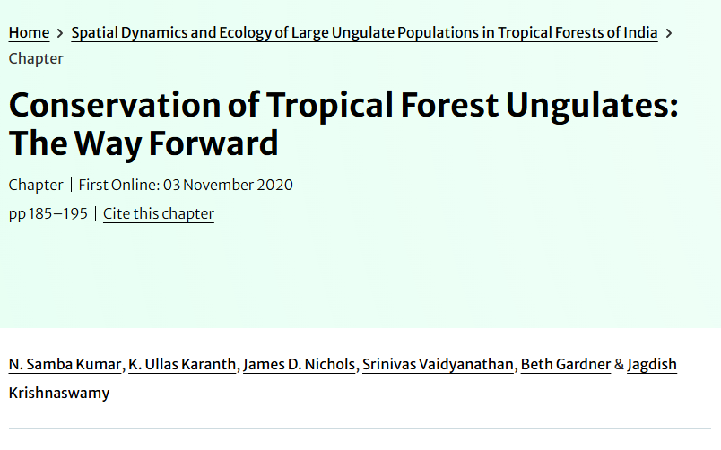
Task: Click the vertical bar separator before Cite this chapter
Action: (96, 213)
